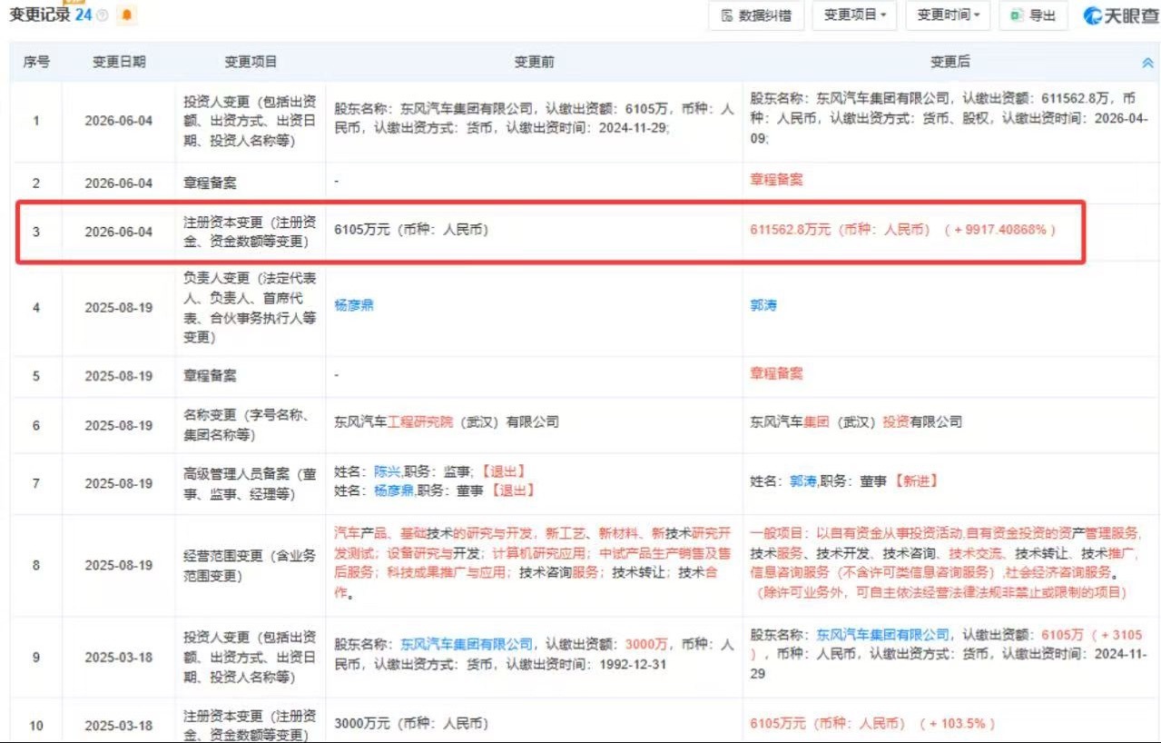Click 东风汽车集团（武汉）投资有限公司 in row 6
Viewport: 1161px width, 743px height.
[x=856, y=422]
